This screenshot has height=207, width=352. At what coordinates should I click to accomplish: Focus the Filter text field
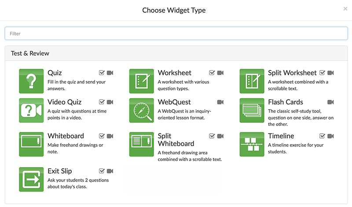pos(176,33)
